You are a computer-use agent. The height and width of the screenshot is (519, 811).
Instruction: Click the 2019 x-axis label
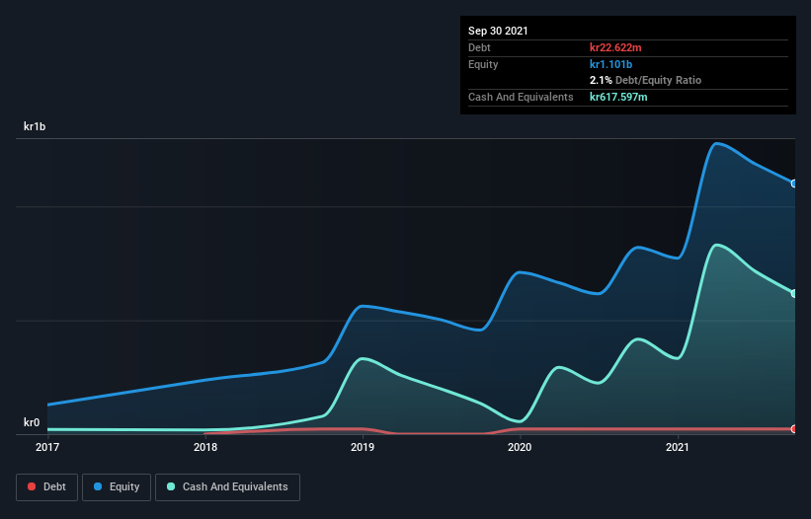[363, 447]
